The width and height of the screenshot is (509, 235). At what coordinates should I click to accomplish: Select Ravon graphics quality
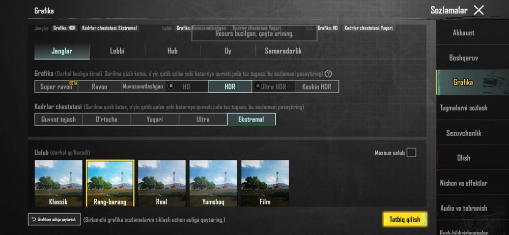(100, 86)
